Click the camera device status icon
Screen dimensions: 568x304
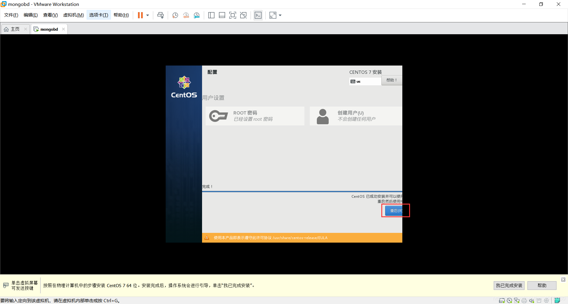pos(546,301)
